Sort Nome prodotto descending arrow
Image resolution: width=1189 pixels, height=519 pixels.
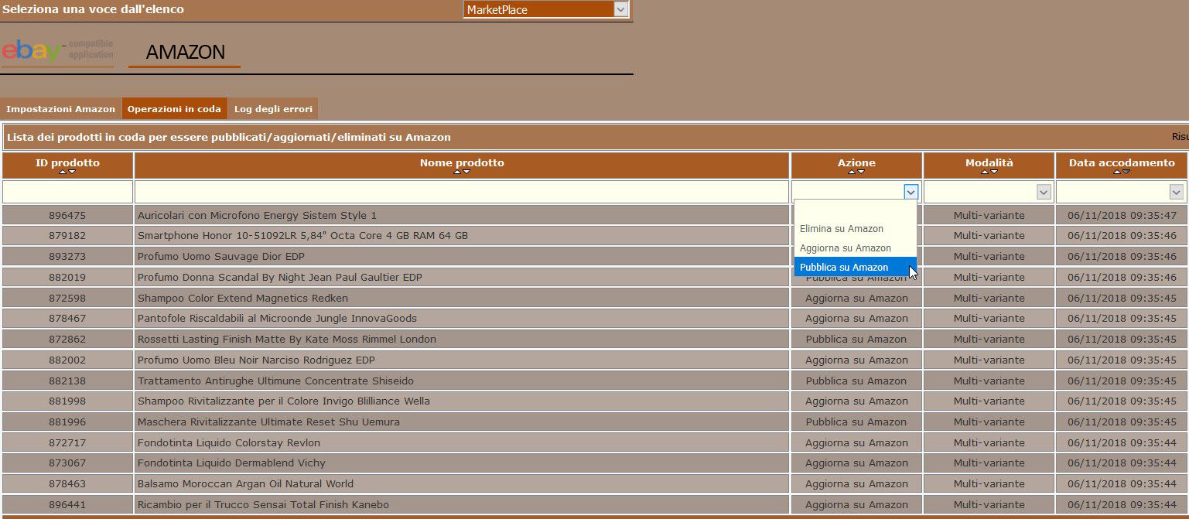(466, 172)
